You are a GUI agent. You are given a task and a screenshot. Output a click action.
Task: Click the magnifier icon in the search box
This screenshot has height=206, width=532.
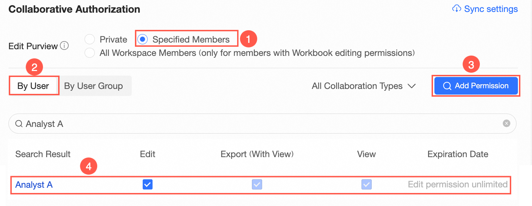tap(19, 124)
